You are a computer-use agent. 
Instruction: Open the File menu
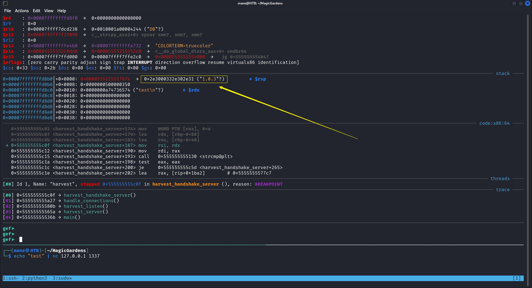[7, 11]
